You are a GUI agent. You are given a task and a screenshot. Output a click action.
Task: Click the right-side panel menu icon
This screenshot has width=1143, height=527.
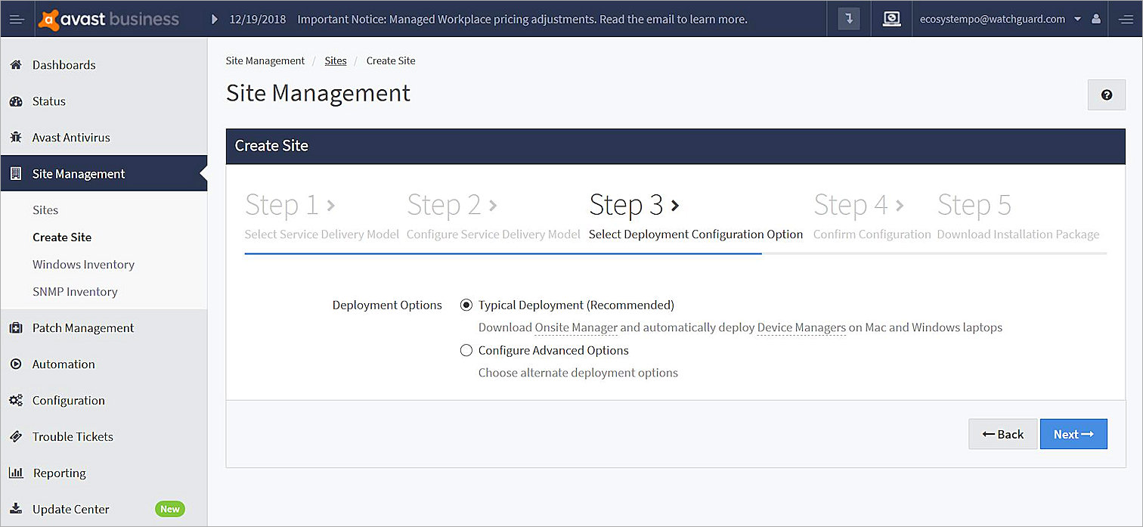[x=1125, y=19]
